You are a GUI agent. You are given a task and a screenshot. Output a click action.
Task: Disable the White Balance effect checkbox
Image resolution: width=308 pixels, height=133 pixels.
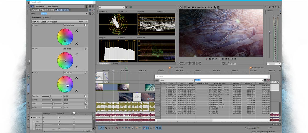click(41, 10)
